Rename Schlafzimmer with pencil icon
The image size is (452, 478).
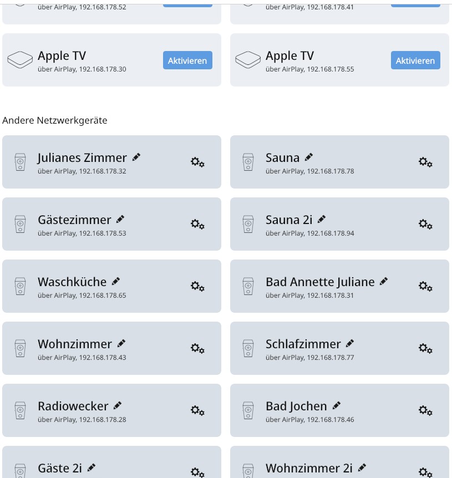point(350,344)
